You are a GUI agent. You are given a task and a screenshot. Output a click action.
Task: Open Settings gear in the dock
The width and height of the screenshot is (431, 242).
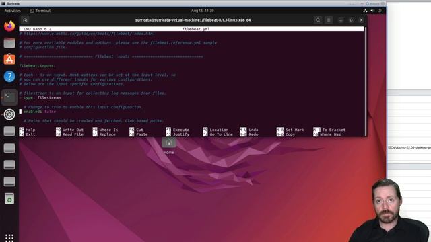[x=9, y=114]
